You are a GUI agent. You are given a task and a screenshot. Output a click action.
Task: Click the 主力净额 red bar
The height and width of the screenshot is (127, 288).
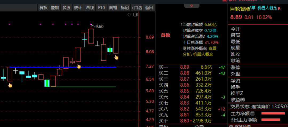273,113
